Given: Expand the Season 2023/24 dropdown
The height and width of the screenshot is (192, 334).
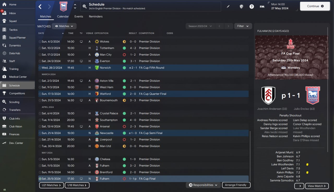Looking at the screenshot, I should 200,26.
